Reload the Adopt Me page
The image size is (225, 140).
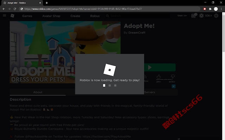[x=15, y=9]
